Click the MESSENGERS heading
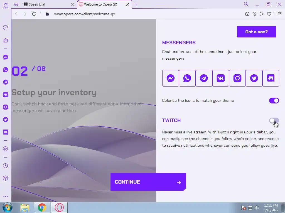 click(179, 43)
